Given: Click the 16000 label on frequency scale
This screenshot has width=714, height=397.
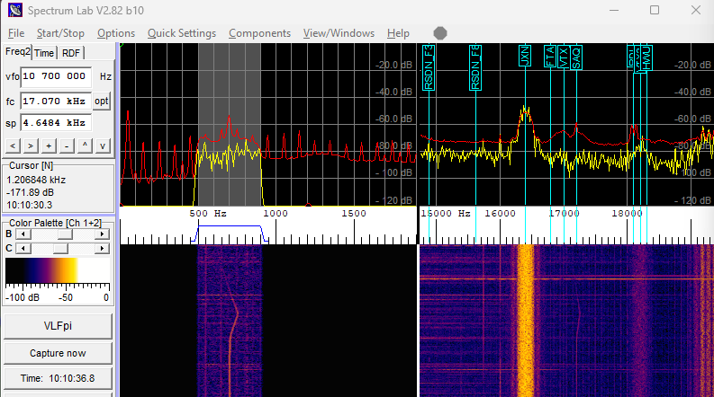Looking at the screenshot, I should click(500, 214).
